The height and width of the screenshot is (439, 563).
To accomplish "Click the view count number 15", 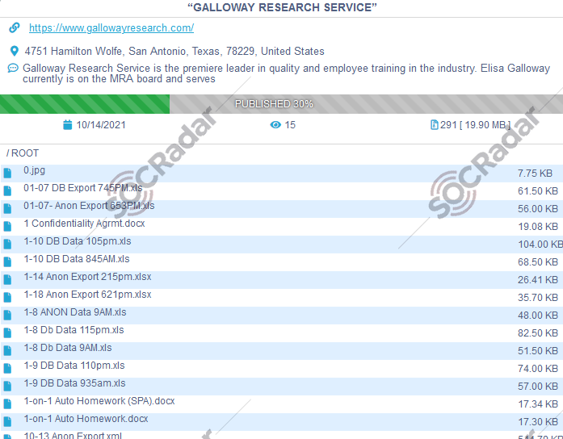I will coord(290,125).
